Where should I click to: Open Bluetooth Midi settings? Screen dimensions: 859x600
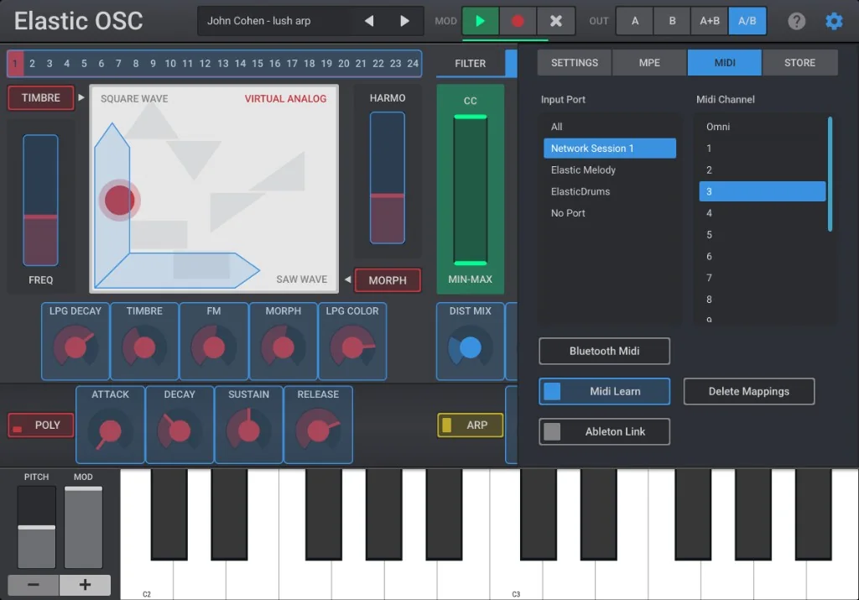coord(604,351)
